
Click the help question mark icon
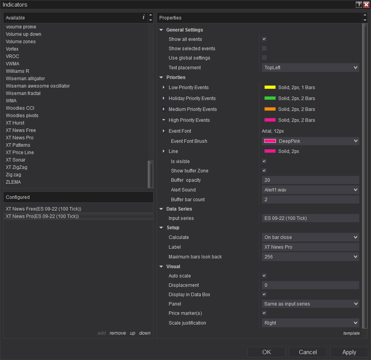pos(359,5)
